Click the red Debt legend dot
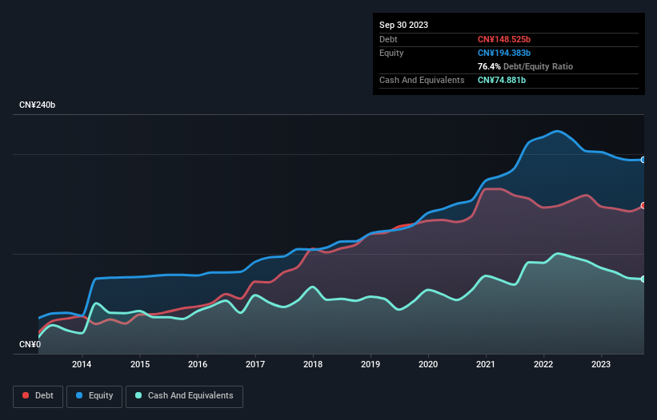 click(x=26, y=395)
